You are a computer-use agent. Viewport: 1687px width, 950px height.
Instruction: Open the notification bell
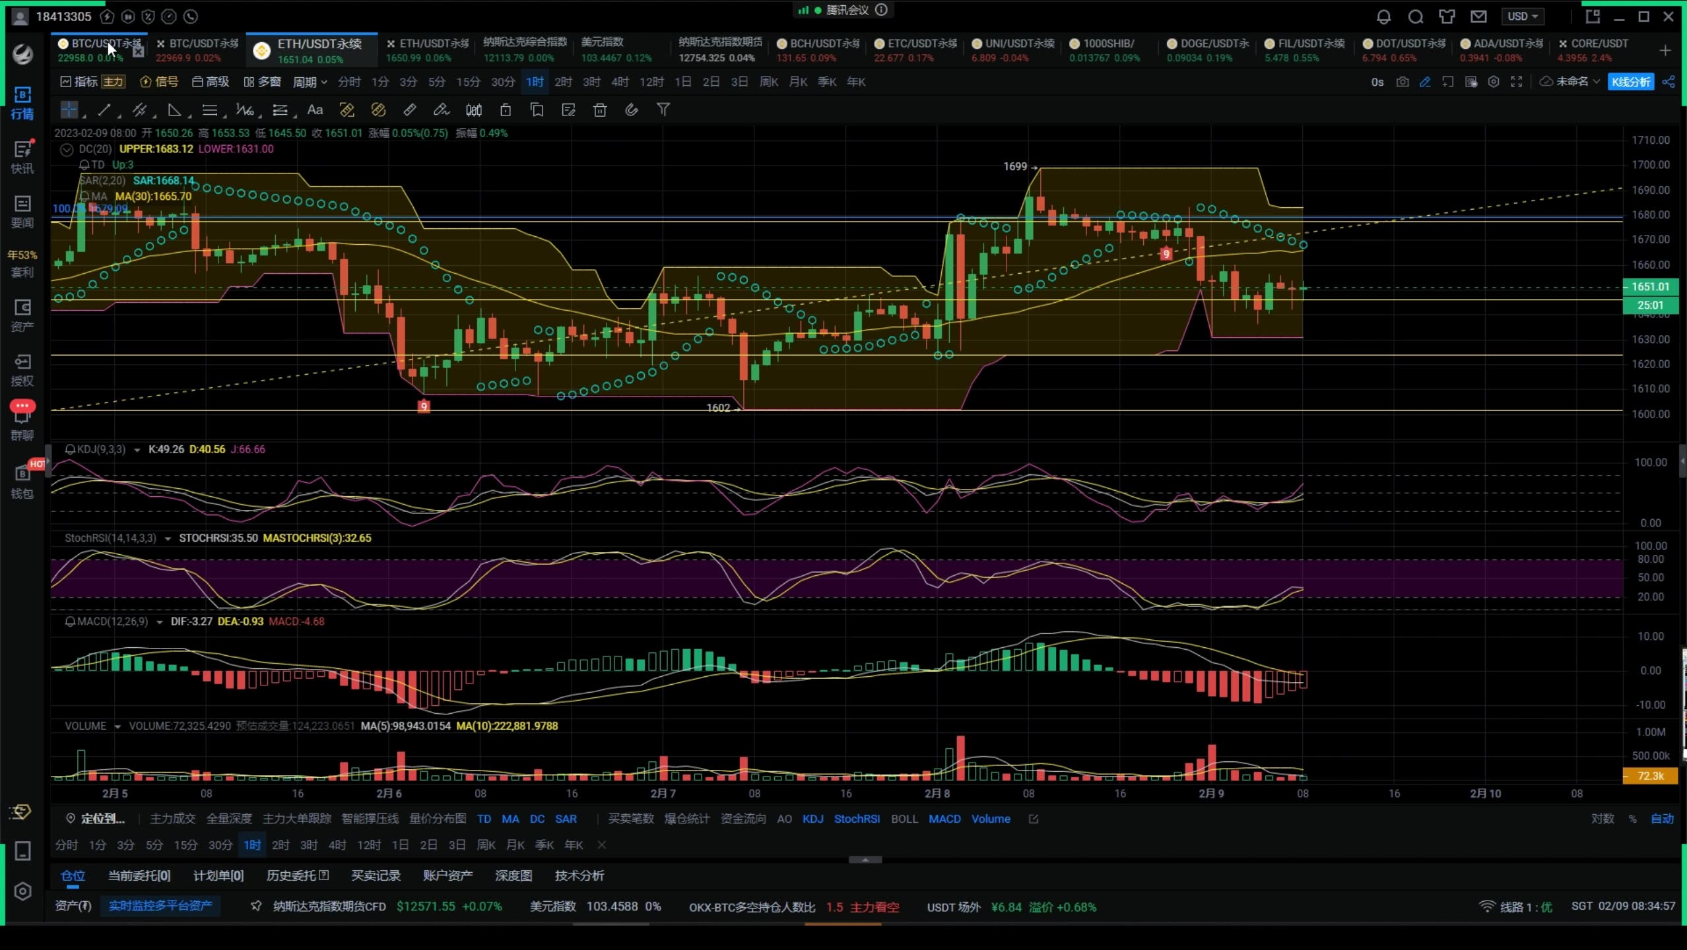pyautogui.click(x=1383, y=16)
